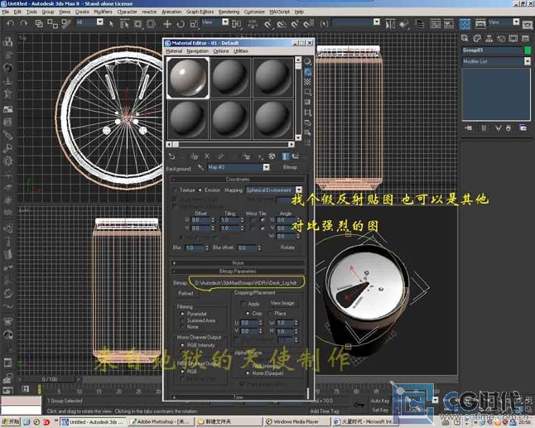This screenshot has height=428, width=535.
Task: Open the Curve Editor from toolbar
Action: click(436, 24)
